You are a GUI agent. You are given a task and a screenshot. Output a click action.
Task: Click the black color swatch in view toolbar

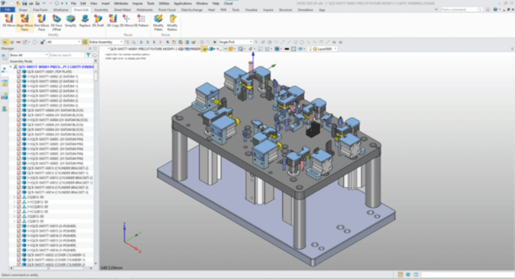click(286, 49)
